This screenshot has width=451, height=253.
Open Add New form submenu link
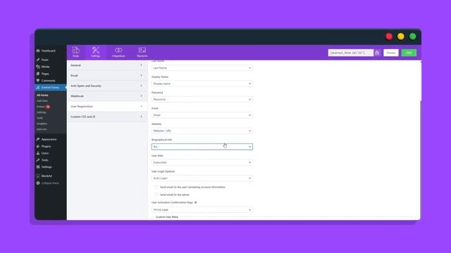coord(42,101)
